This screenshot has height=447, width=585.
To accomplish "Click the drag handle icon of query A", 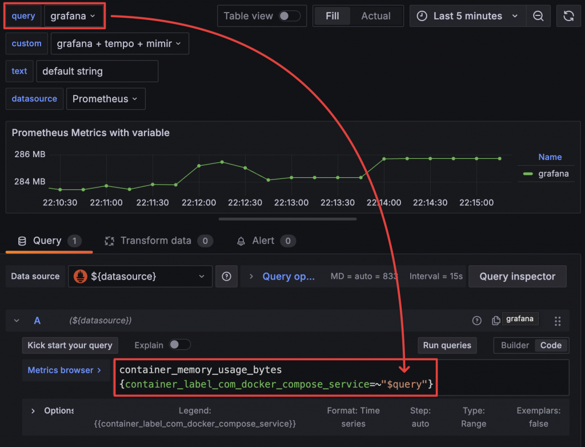I will click(x=558, y=321).
